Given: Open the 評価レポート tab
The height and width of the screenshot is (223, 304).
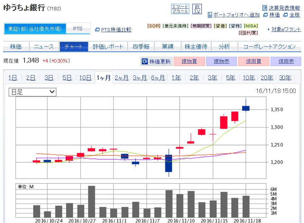Looking at the screenshot, I should point(108,46).
